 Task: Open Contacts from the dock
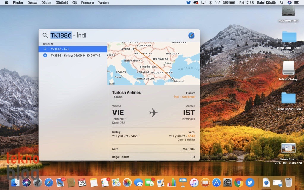[x=71, y=183]
